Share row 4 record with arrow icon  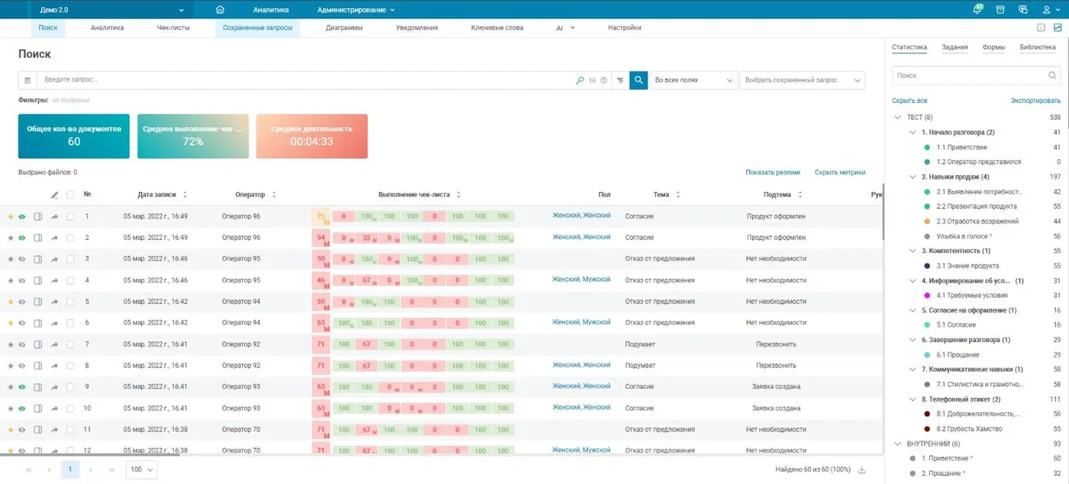[54, 280]
